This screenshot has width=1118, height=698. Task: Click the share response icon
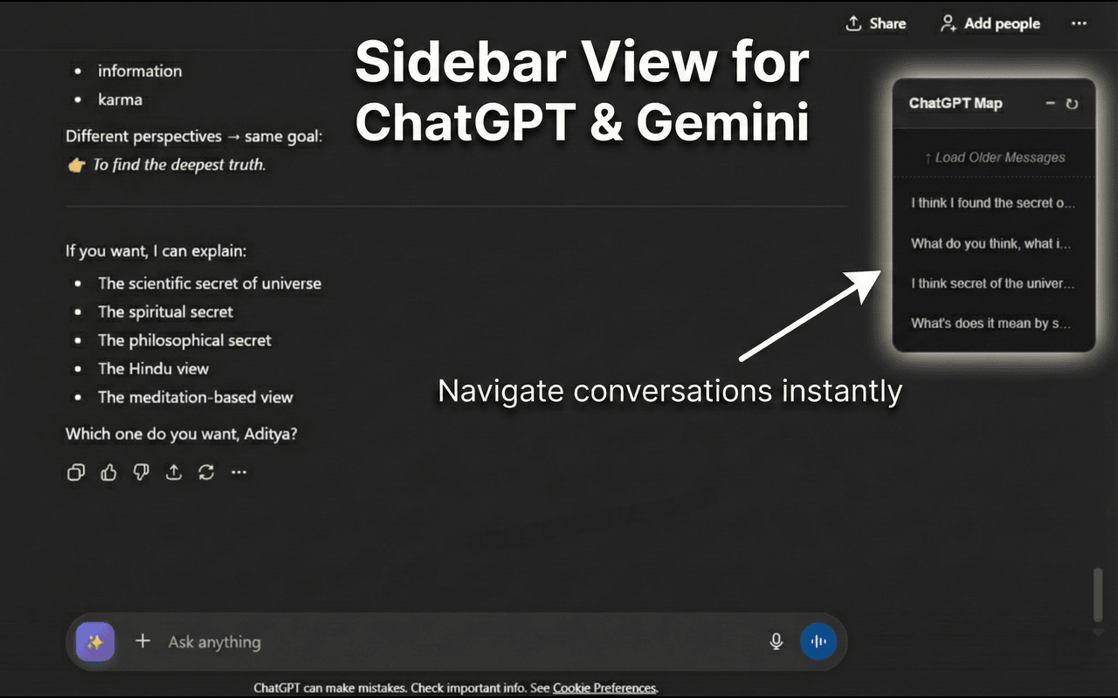(174, 472)
